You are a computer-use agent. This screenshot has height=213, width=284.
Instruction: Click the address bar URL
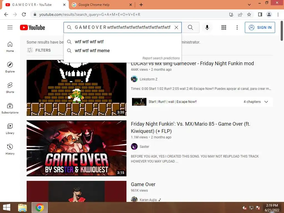[x=90, y=14]
